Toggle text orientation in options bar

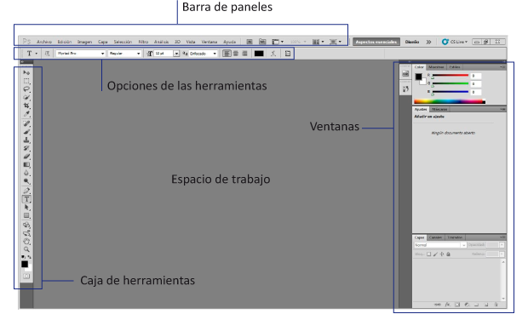(x=47, y=53)
